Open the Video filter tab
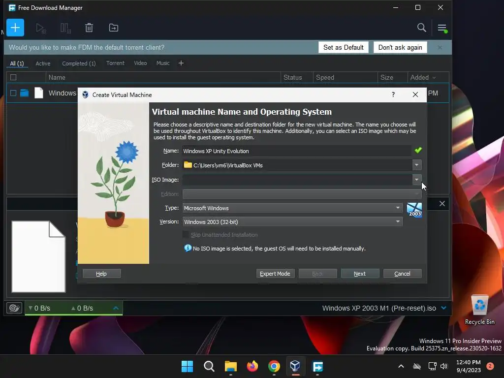 click(140, 63)
